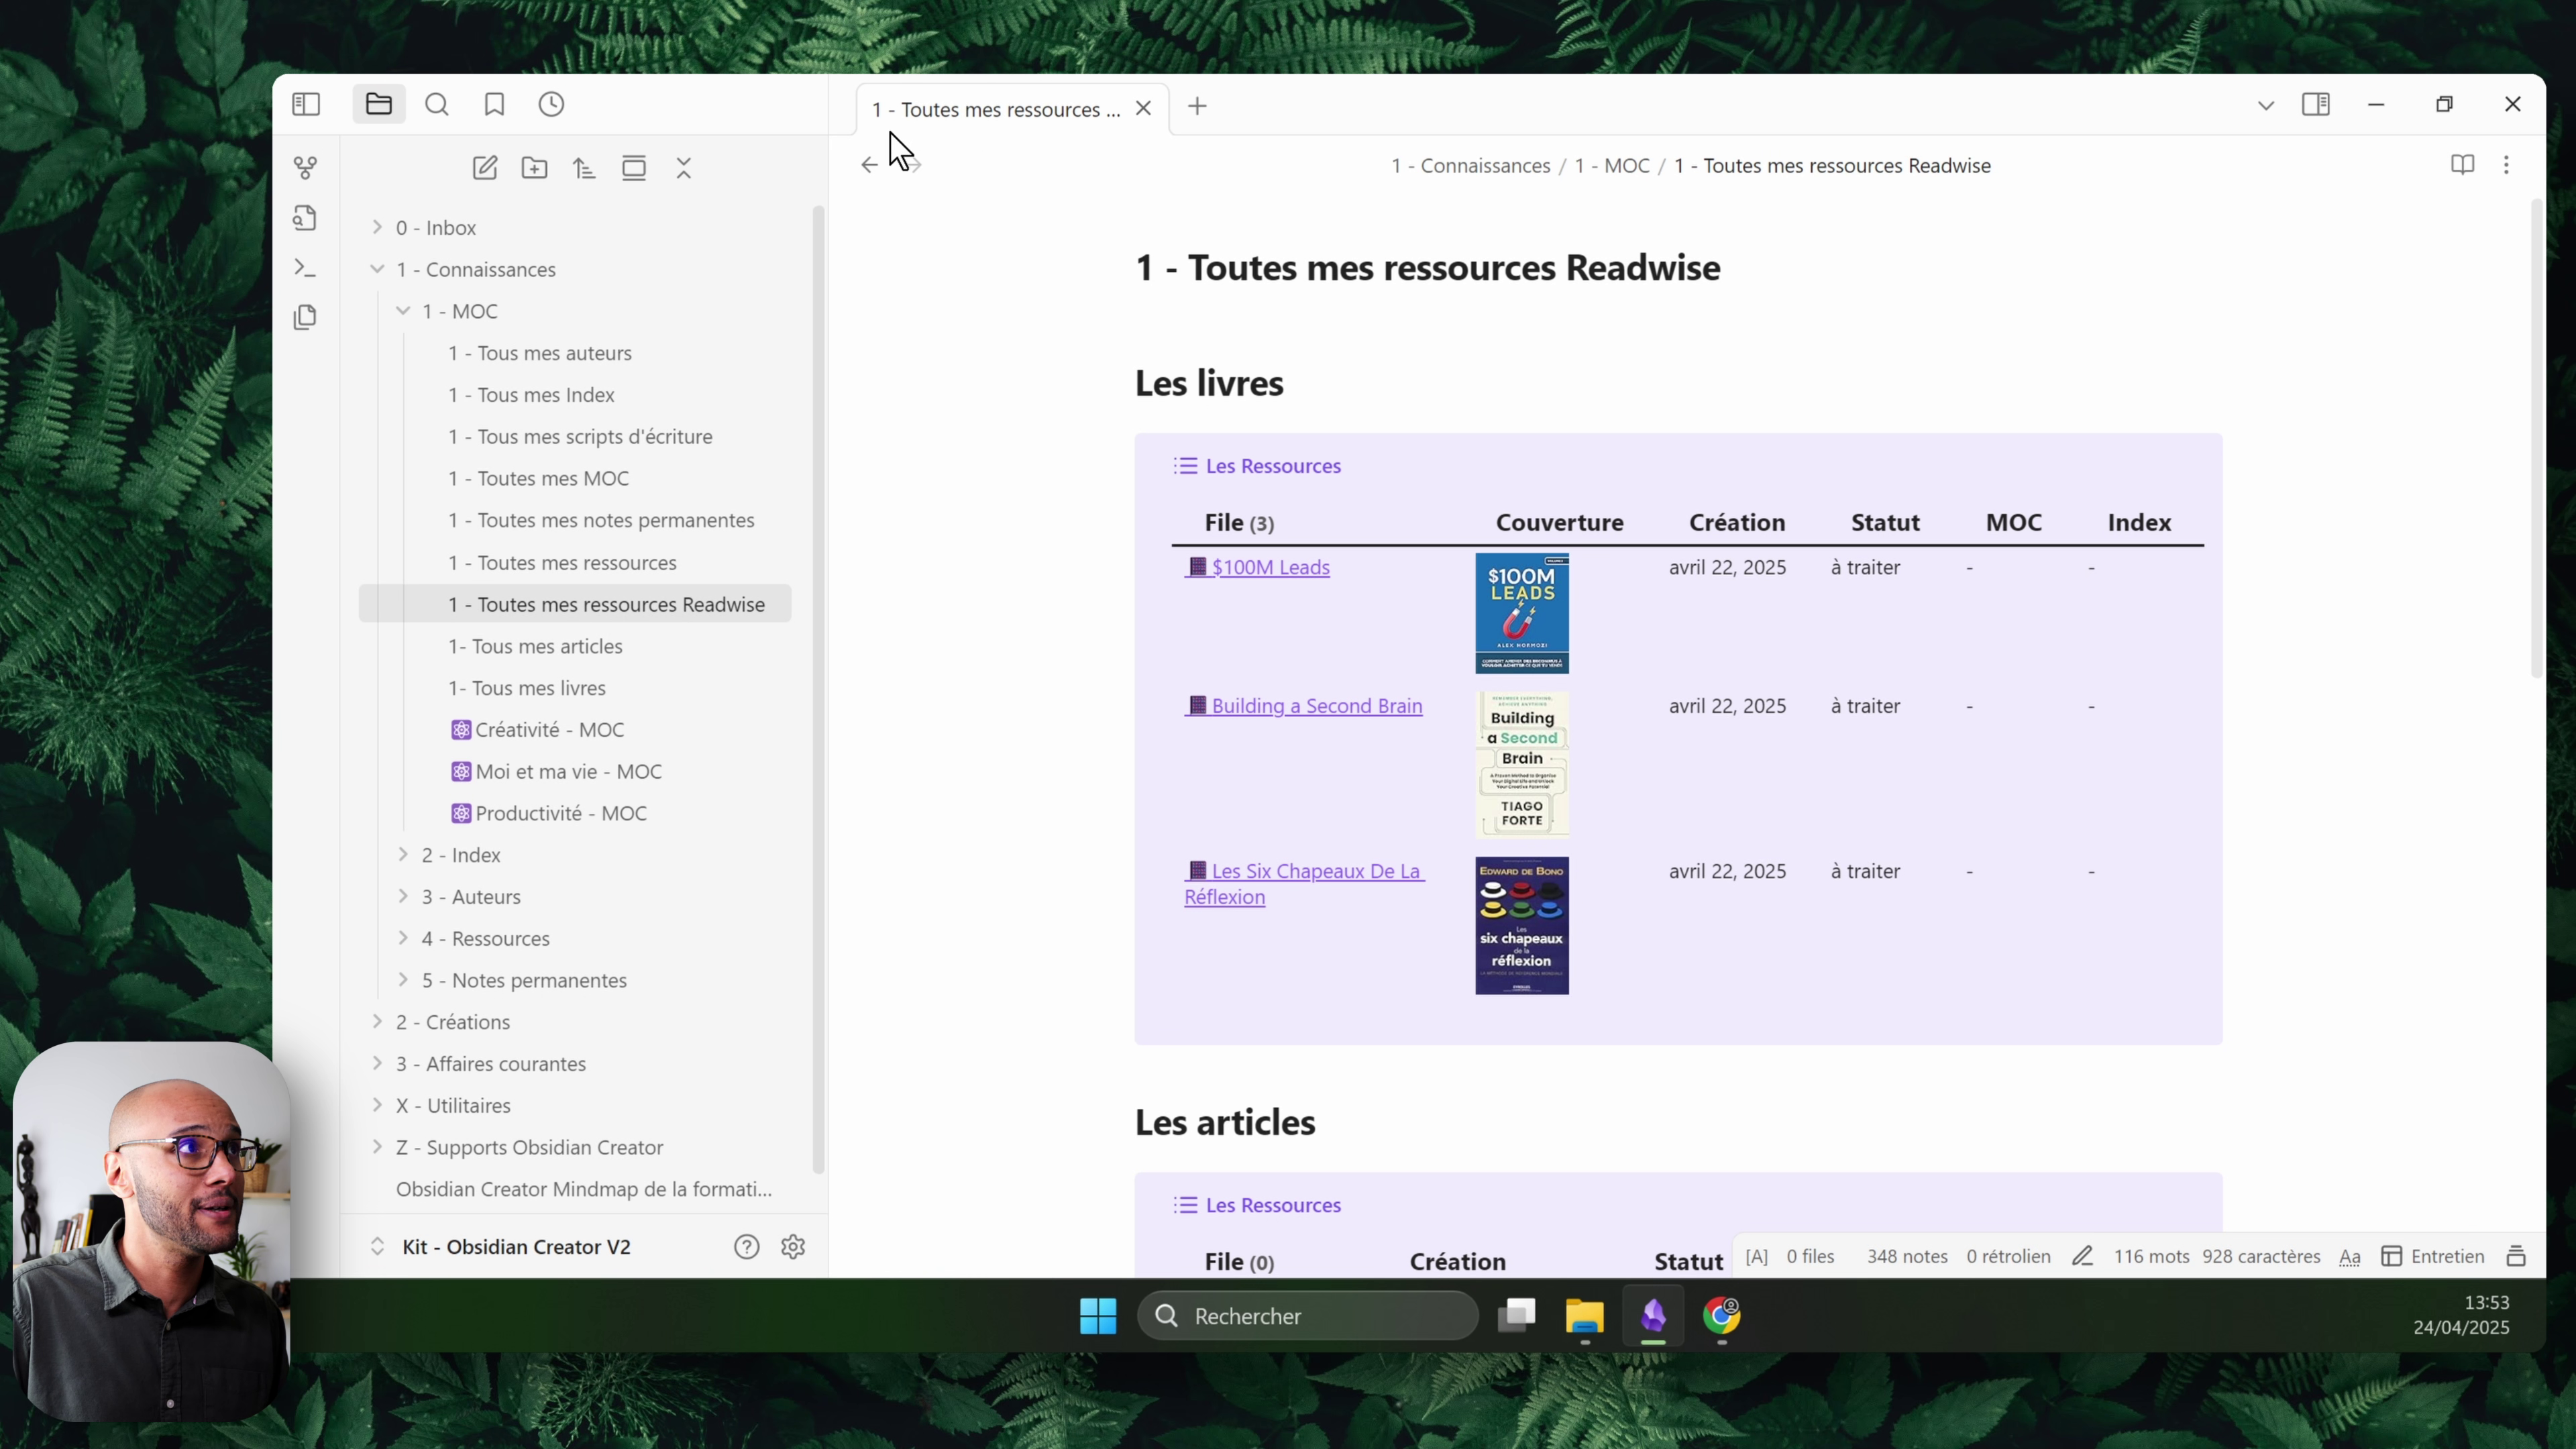Collapse the 1 - MOC folder
Viewport: 2576px width, 1449px height.
click(403, 311)
